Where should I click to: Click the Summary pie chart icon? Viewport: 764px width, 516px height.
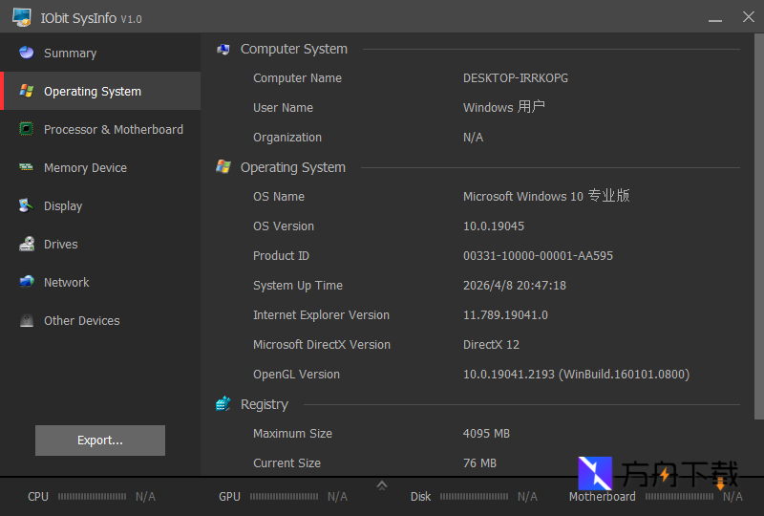[x=27, y=53]
